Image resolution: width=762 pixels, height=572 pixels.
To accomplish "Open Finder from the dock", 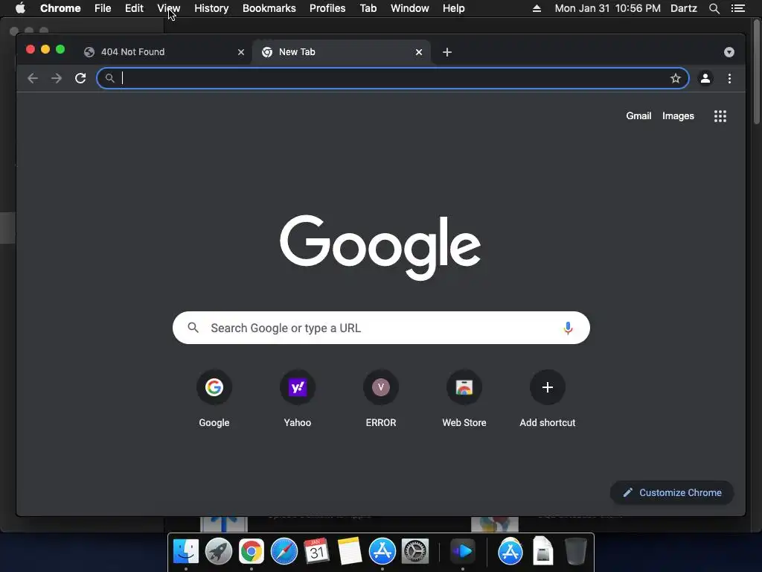I will click(x=185, y=551).
